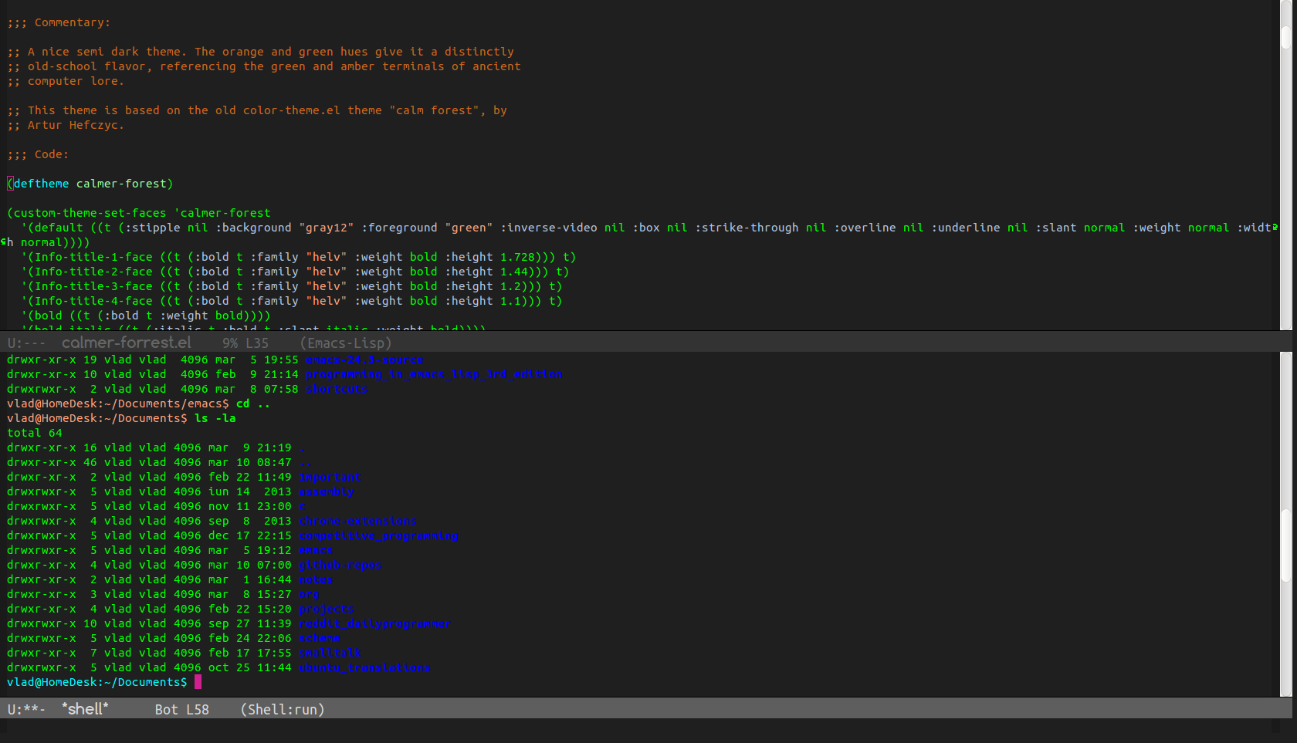Click the org directory entry
This screenshot has width=1297, height=743.
tap(309, 594)
